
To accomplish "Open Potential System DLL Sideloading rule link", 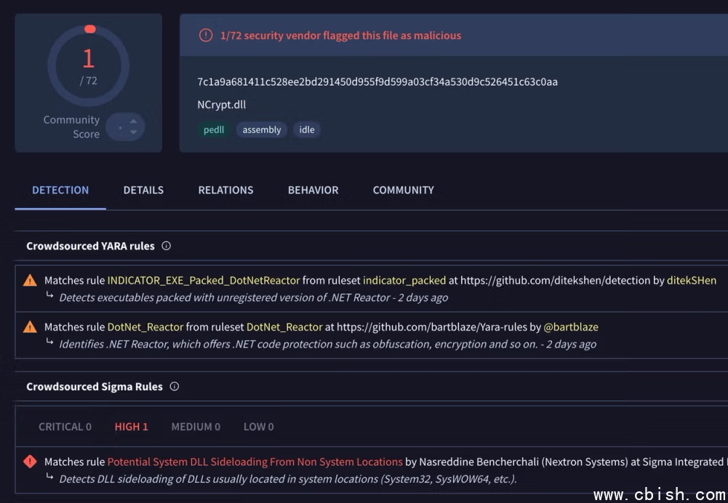I will pos(255,462).
